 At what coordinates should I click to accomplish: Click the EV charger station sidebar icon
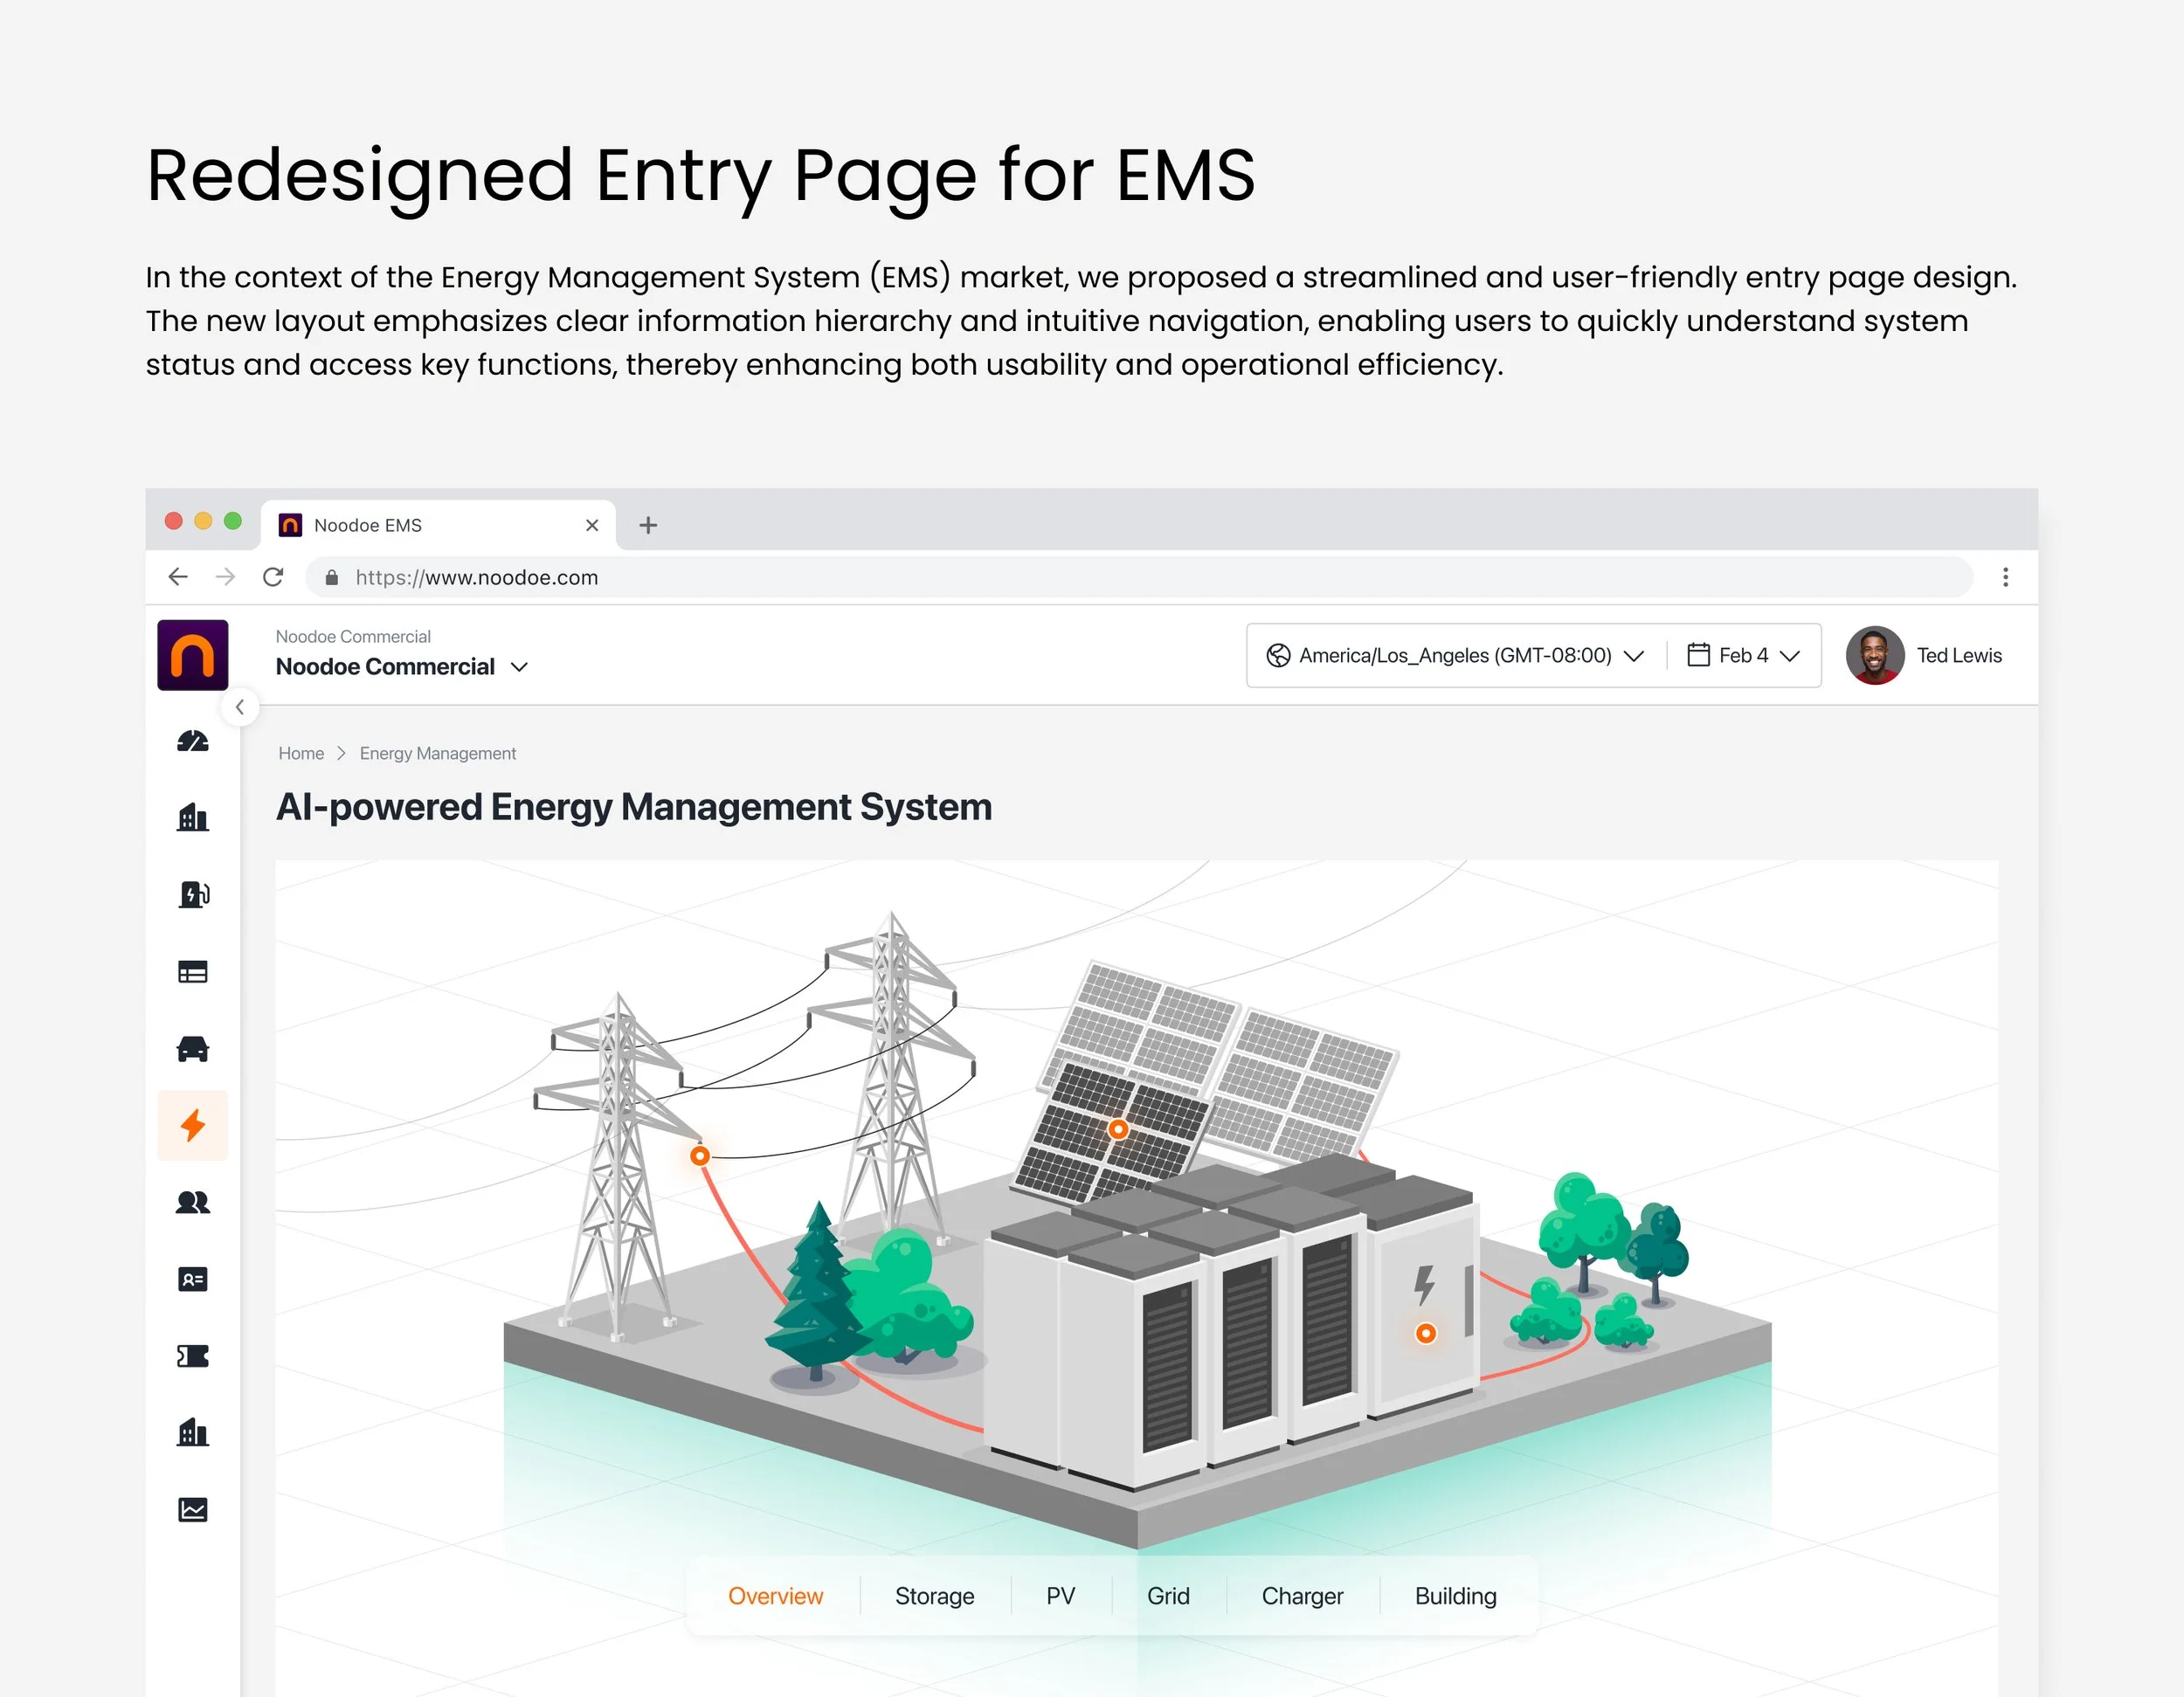pos(192,894)
